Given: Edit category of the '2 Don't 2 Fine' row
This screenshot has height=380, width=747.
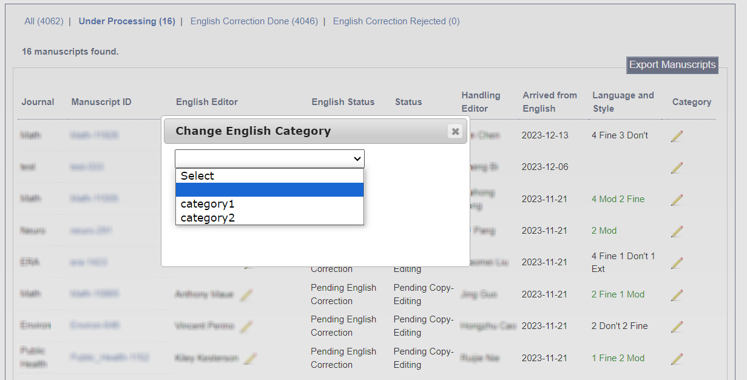Looking at the screenshot, I should point(677,327).
